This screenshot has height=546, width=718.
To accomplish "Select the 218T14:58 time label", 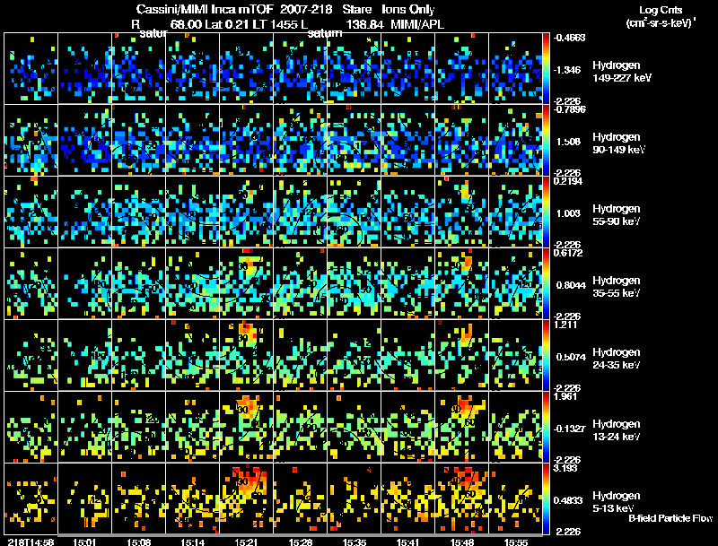I will [31, 542].
